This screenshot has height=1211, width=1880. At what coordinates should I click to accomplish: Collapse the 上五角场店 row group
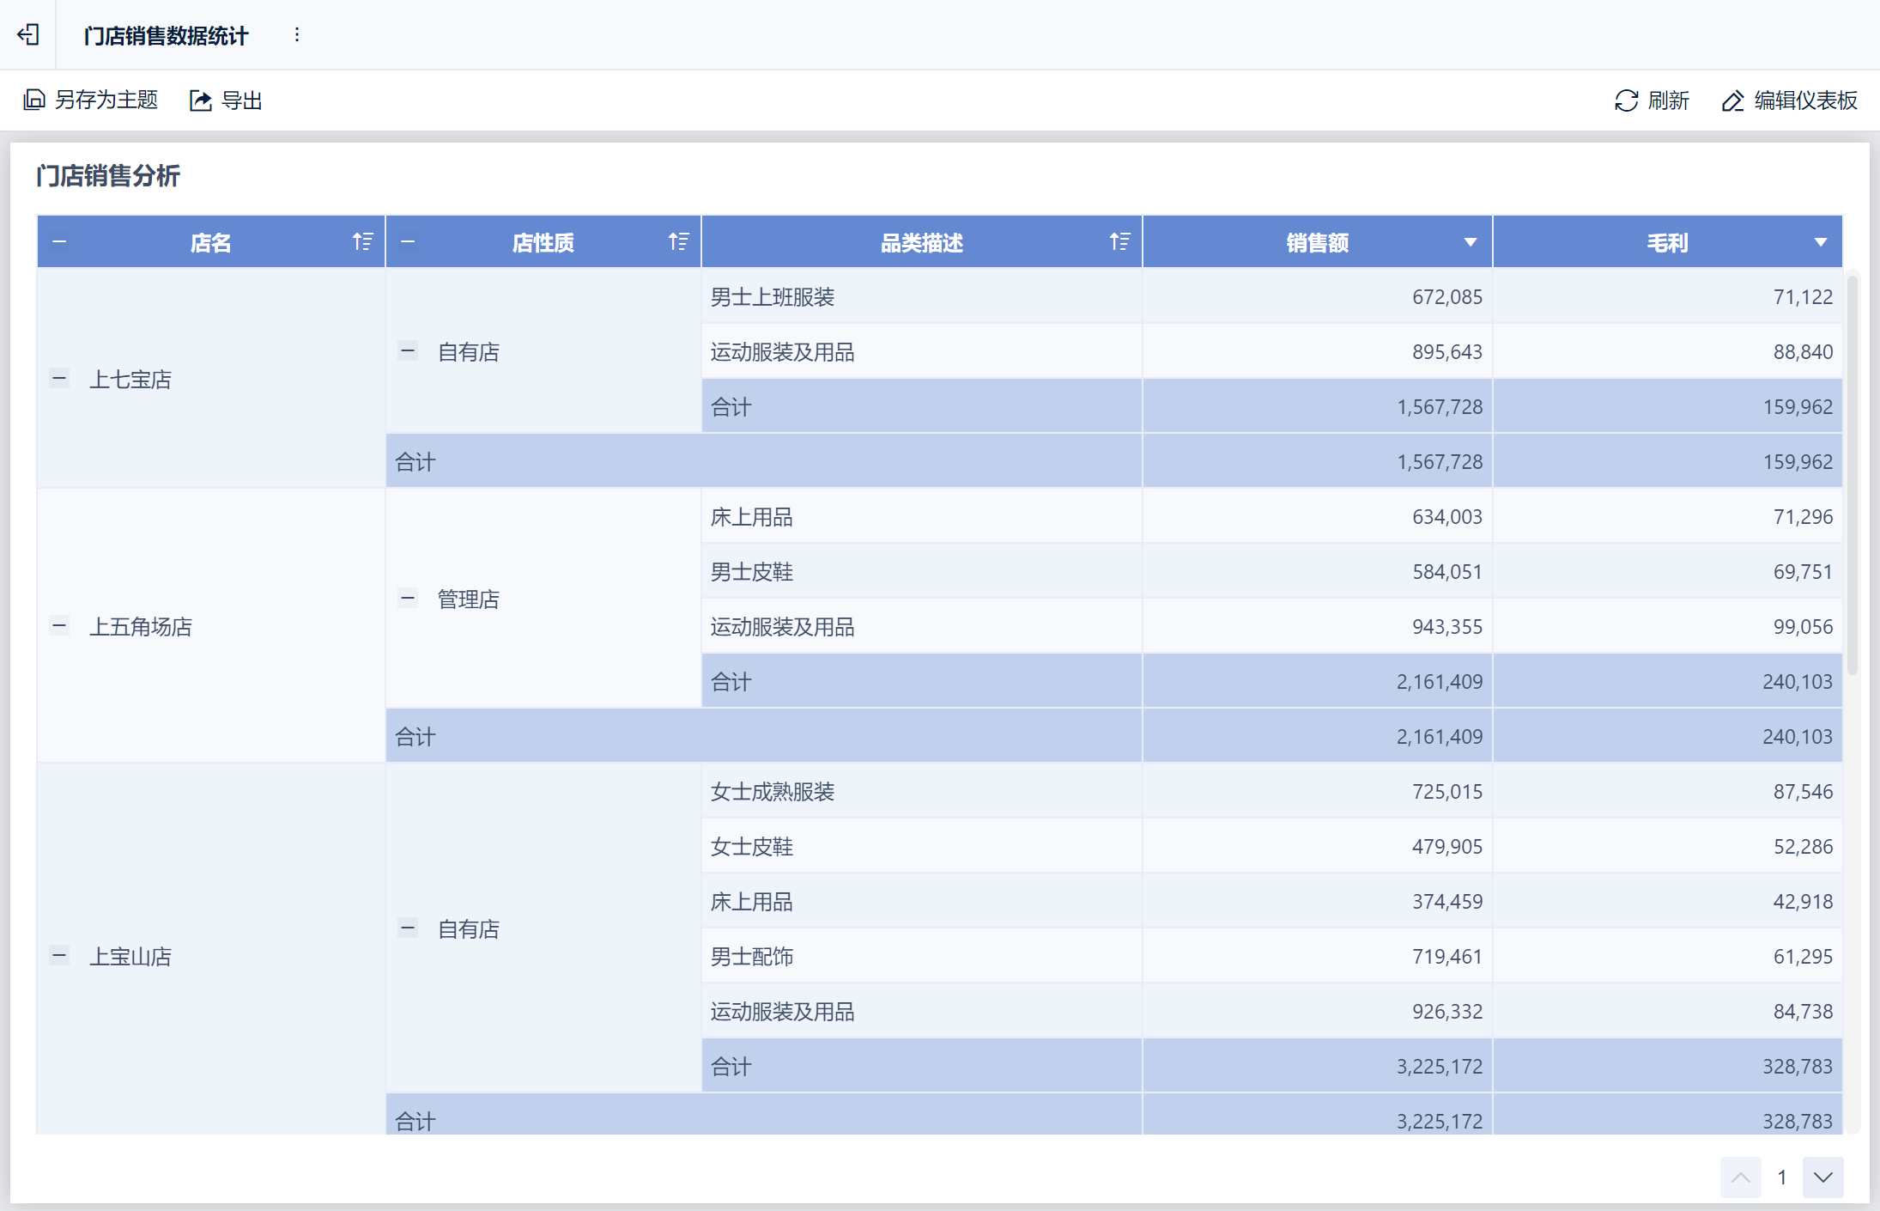(x=59, y=625)
